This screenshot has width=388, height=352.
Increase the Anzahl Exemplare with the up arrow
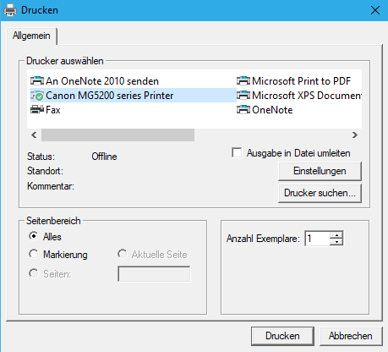[336, 235]
